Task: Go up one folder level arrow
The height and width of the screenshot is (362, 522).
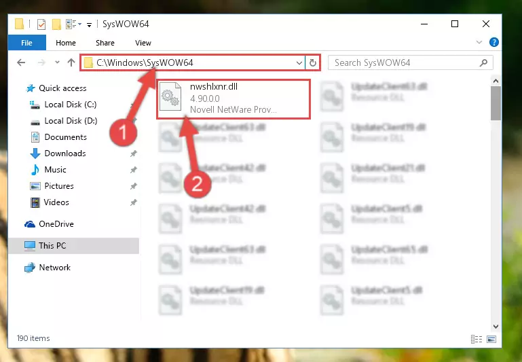Action: tap(71, 62)
